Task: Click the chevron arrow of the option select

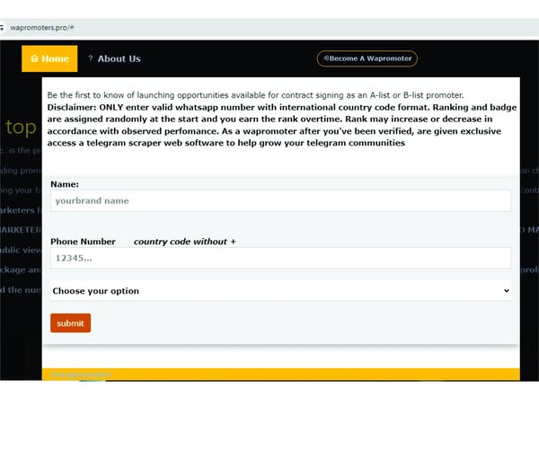Action: (x=506, y=291)
